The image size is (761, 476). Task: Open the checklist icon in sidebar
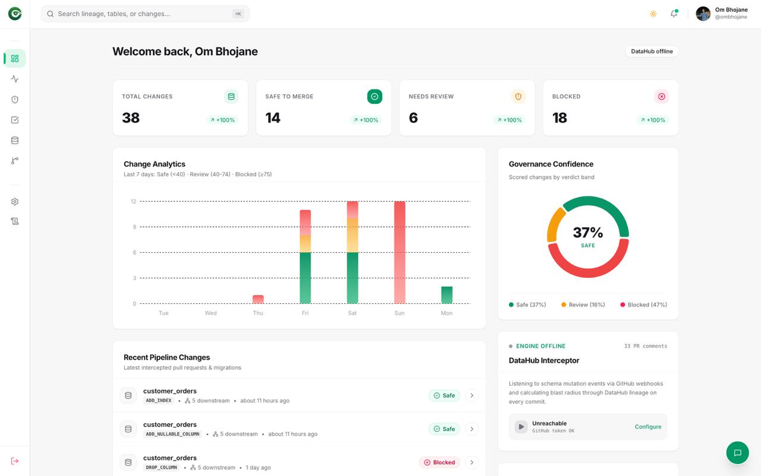click(x=15, y=120)
